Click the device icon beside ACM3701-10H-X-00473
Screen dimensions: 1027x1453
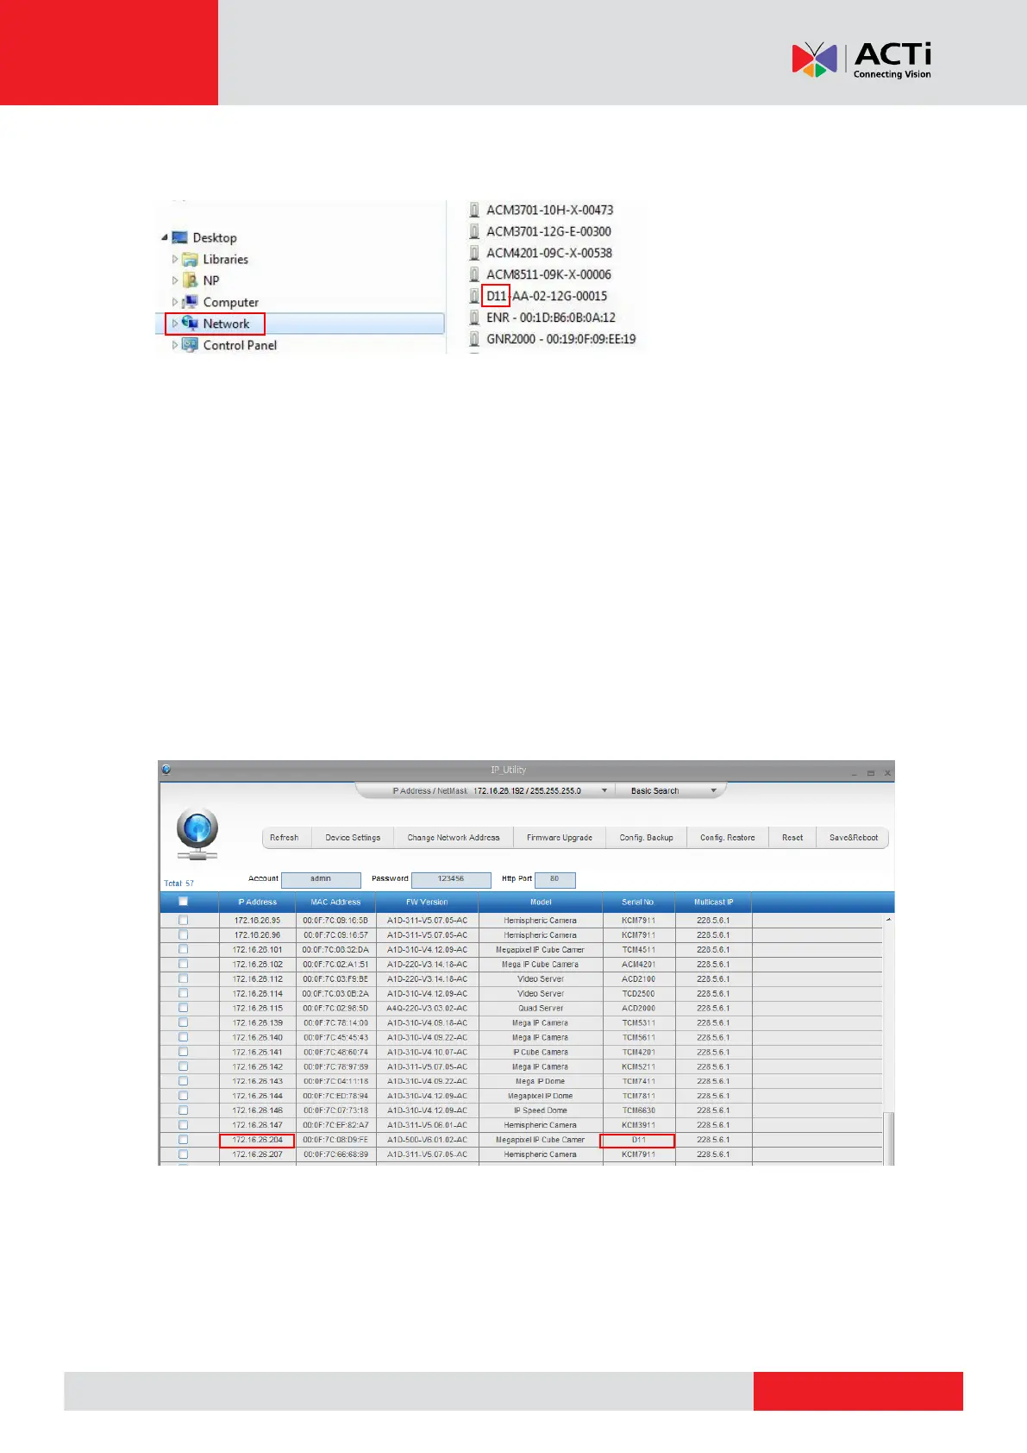pos(474,210)
